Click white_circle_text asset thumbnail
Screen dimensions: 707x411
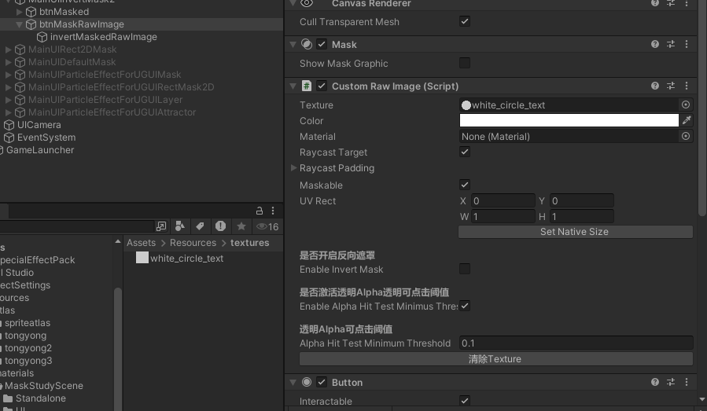(x=142, y=258)
